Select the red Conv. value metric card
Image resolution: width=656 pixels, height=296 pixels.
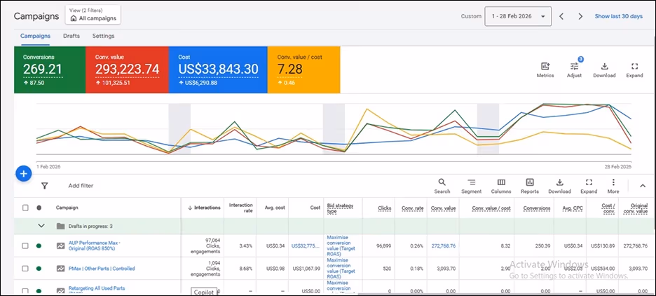[x=127, y=69]
